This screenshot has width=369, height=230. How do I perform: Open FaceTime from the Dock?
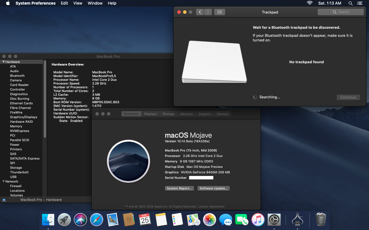coord(242,220)
